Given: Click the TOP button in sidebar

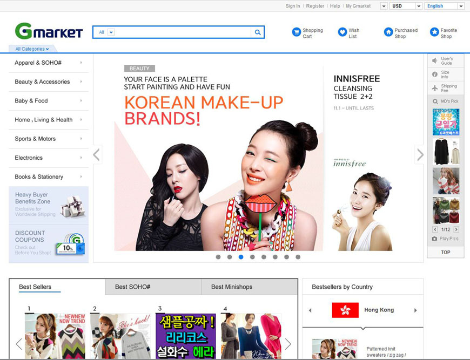Looking at the screenshot, I should point(446,252).
